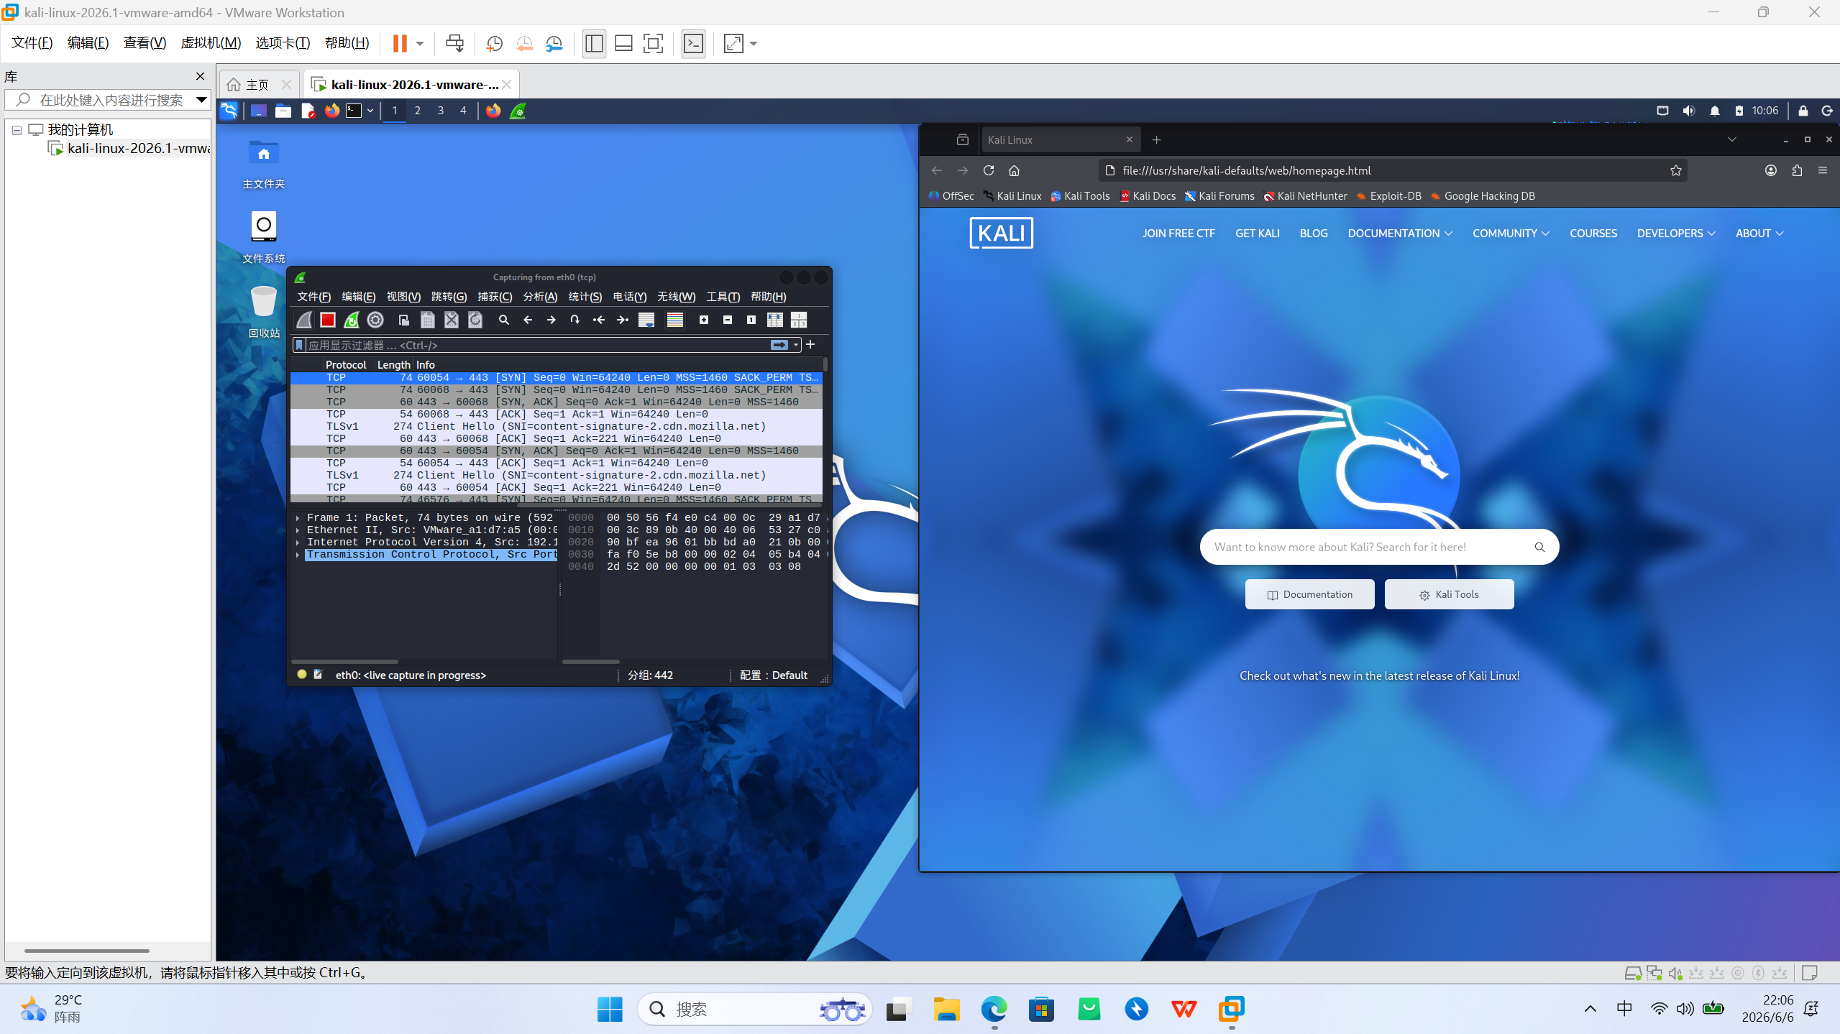Viewport: 1840px width, 1034px height.
Task: Open the display filter history dropdown
Action: coord(796,345)
